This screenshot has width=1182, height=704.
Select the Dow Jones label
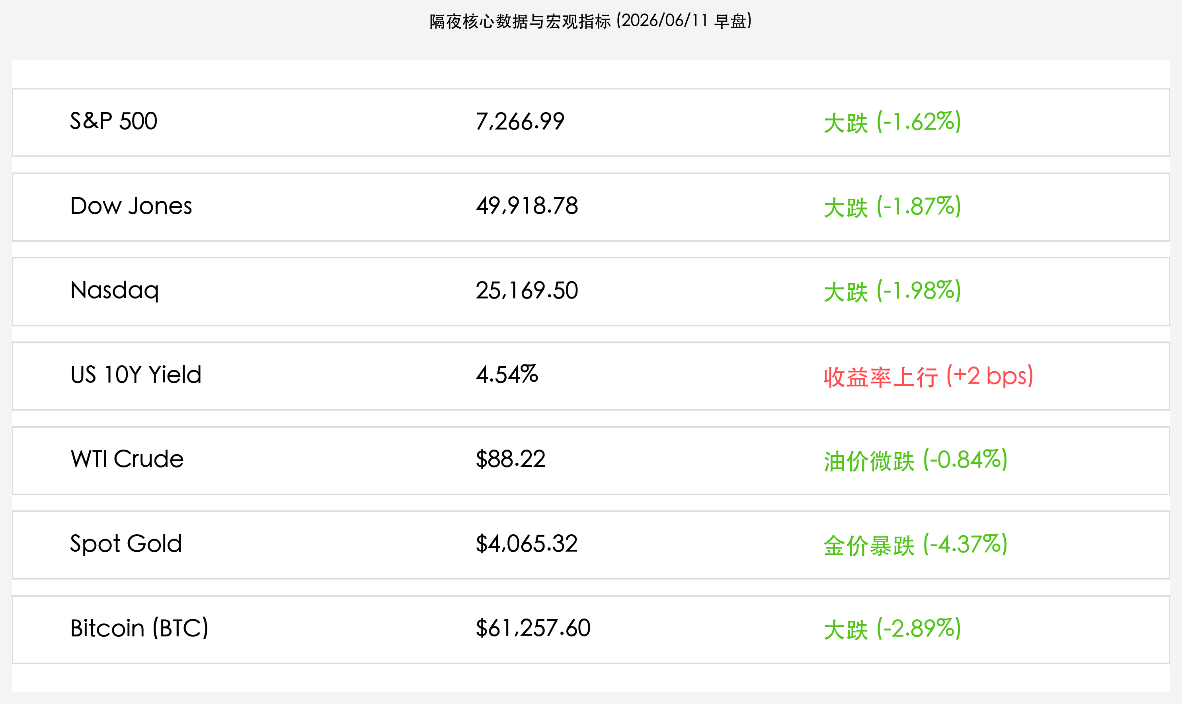click(131, 206)
